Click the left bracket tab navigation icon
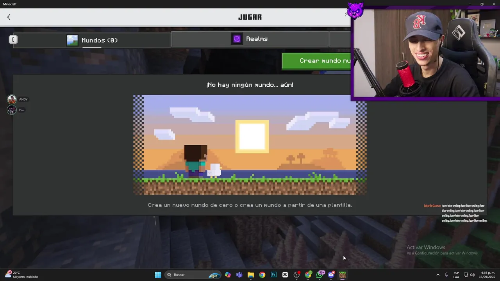 coord(13,39)
